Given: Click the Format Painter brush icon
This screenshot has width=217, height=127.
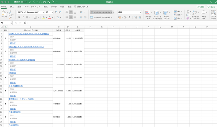Looking at the screenshot, I should pyautogui.click(x=10, y=18).
